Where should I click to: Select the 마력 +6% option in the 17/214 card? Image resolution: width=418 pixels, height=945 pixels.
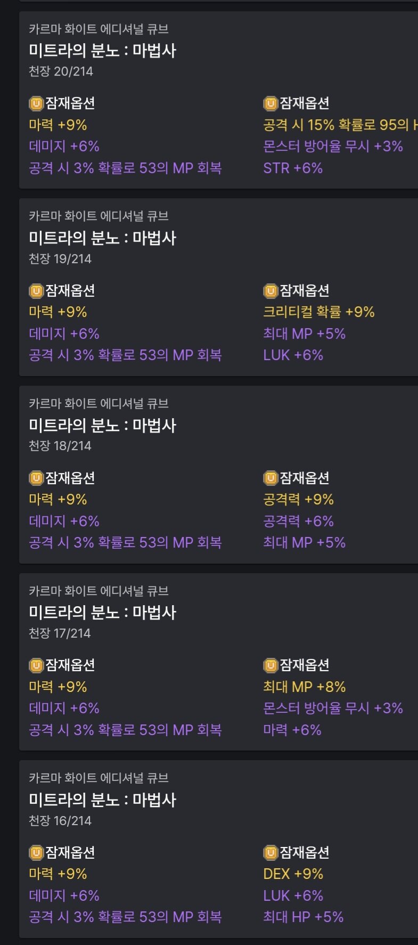292,730
